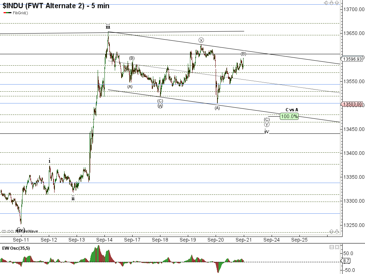Image resolution: width=365 pixels, height=274 pixels.
Task: Click the Sep-19 date on time axis
Action: [x=188, y=240]
